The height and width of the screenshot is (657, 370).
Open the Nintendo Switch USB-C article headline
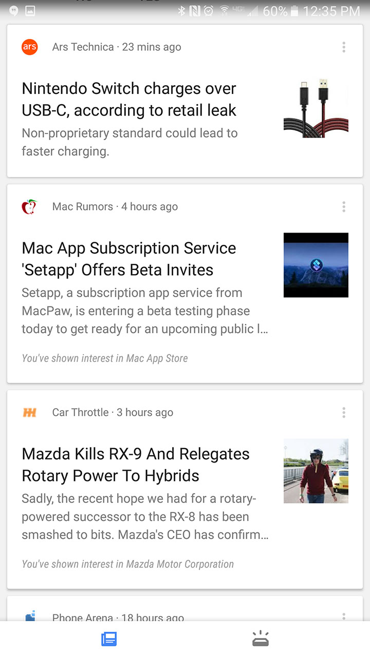point(129,99)
